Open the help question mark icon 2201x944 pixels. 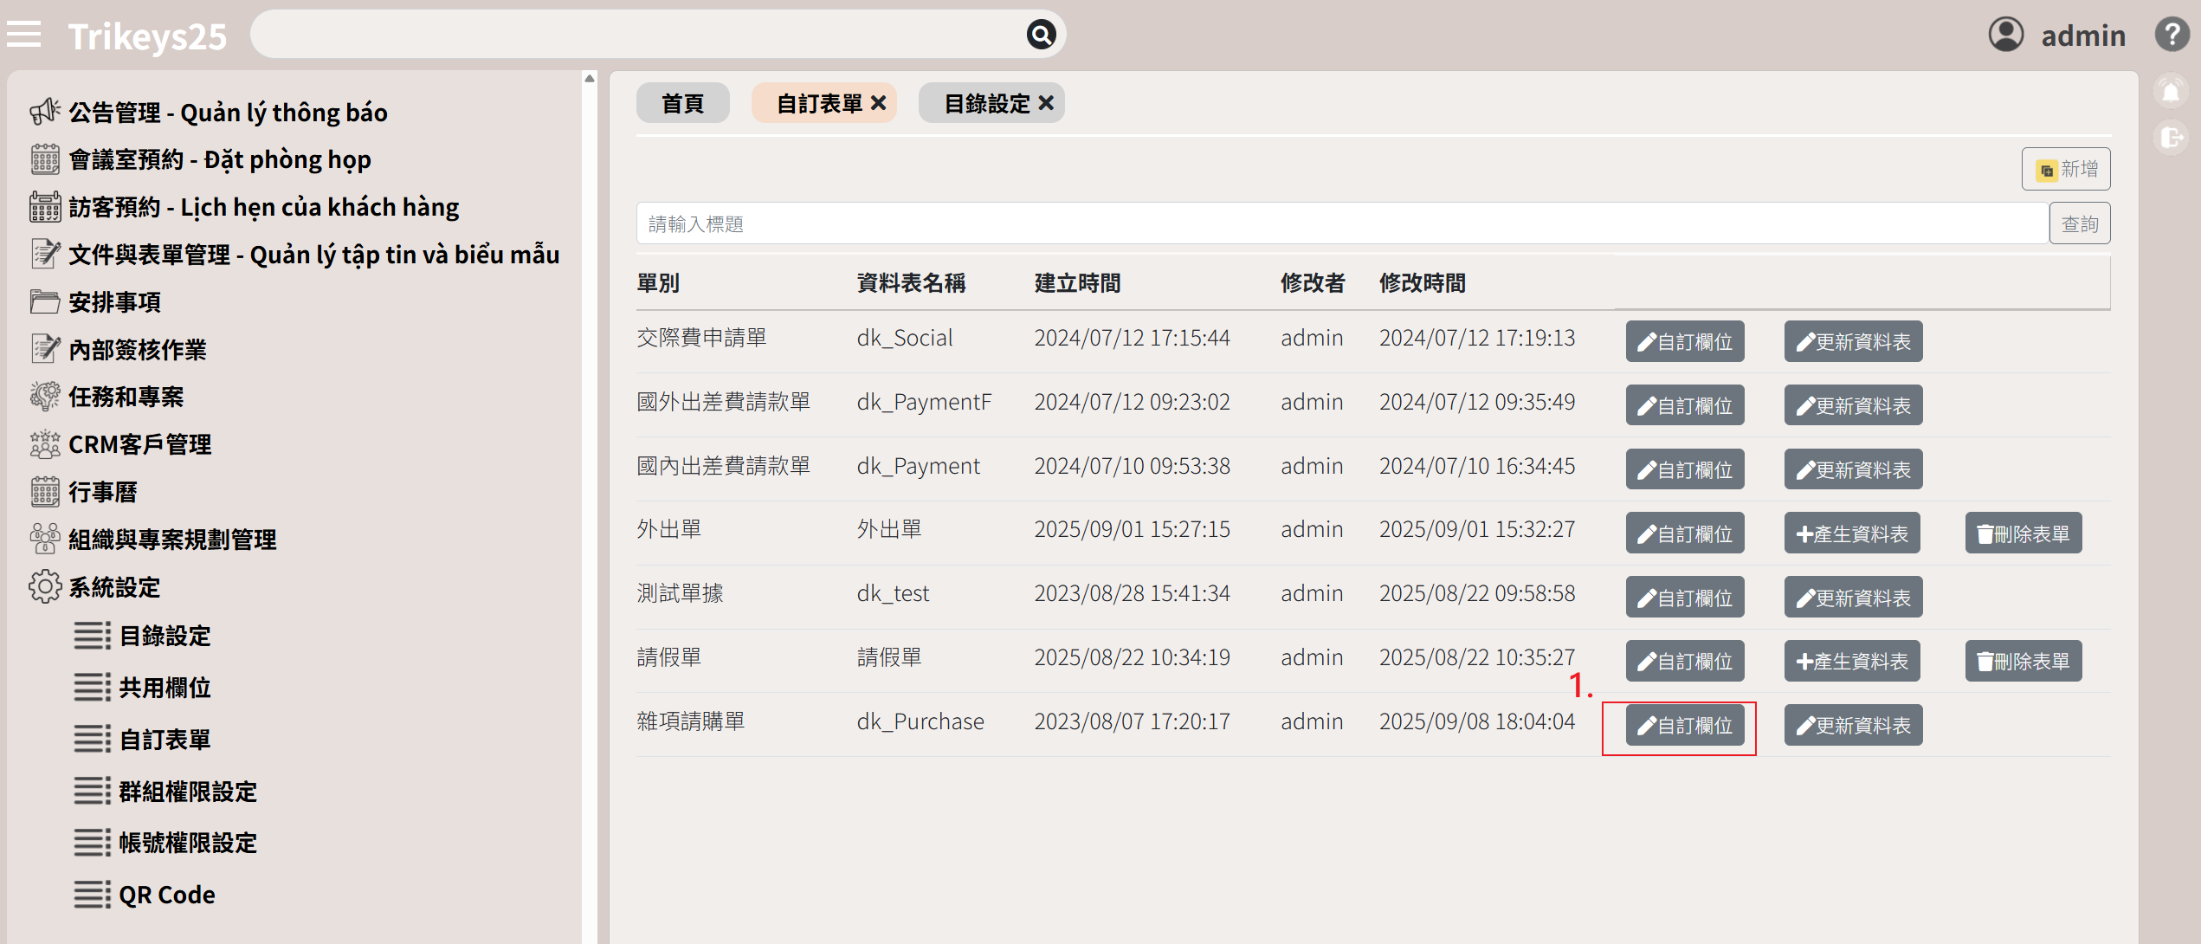coord(2172,35)
